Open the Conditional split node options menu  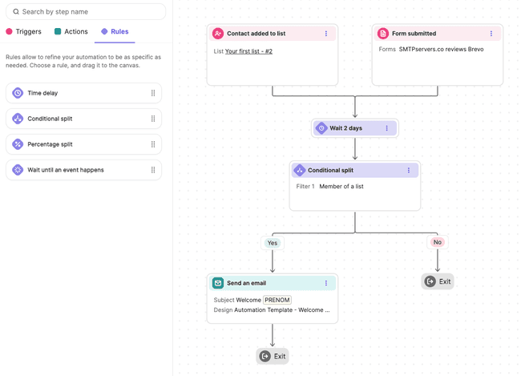coord(409,171)
